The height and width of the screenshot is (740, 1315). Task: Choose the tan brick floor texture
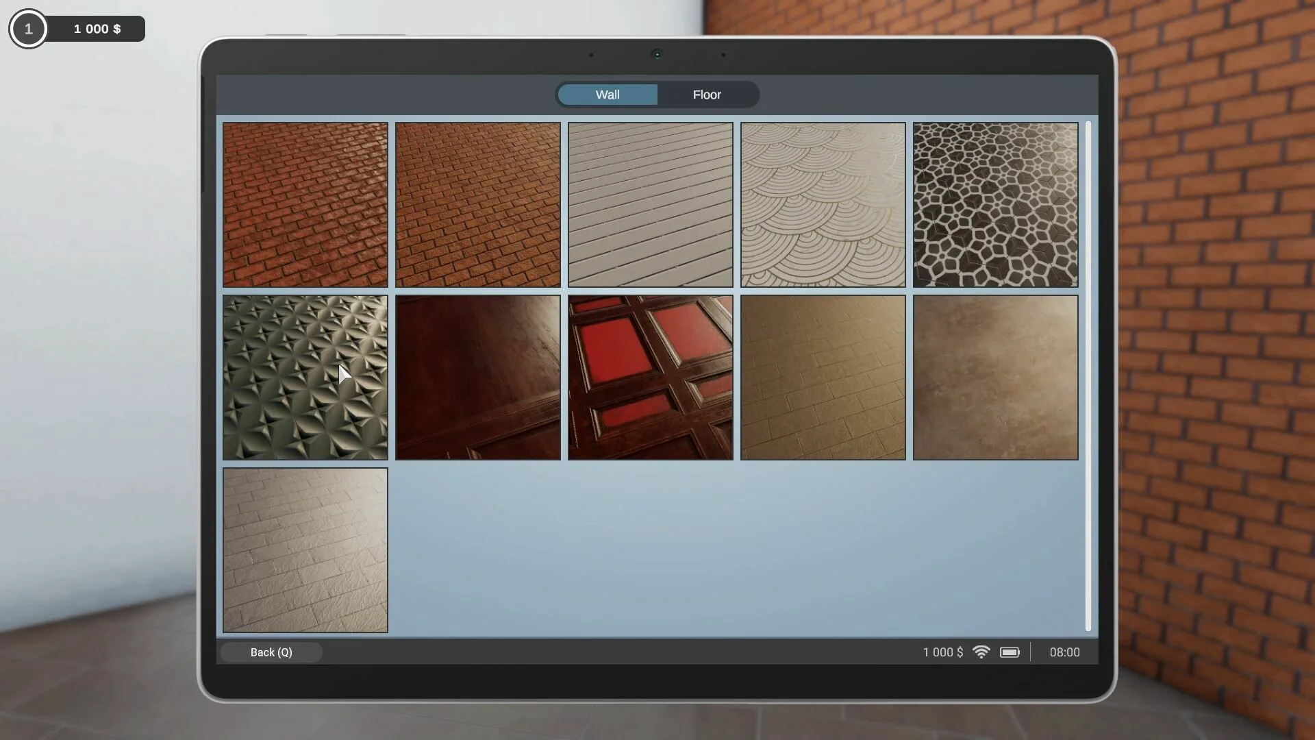click(x=823, y=378)
